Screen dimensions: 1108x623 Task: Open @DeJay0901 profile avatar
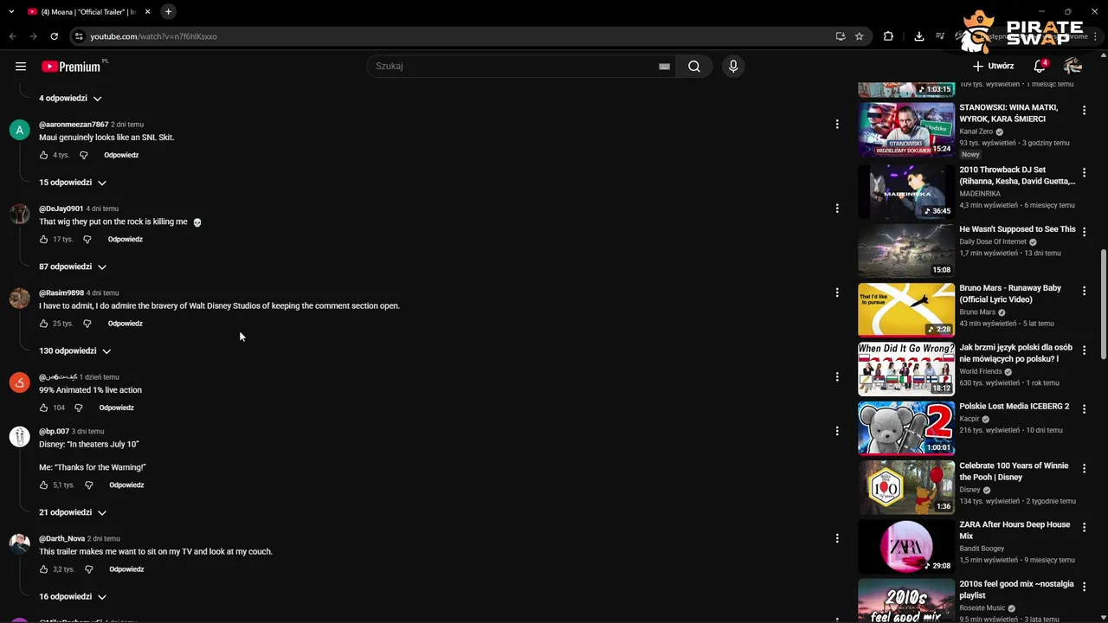(19, 214)
